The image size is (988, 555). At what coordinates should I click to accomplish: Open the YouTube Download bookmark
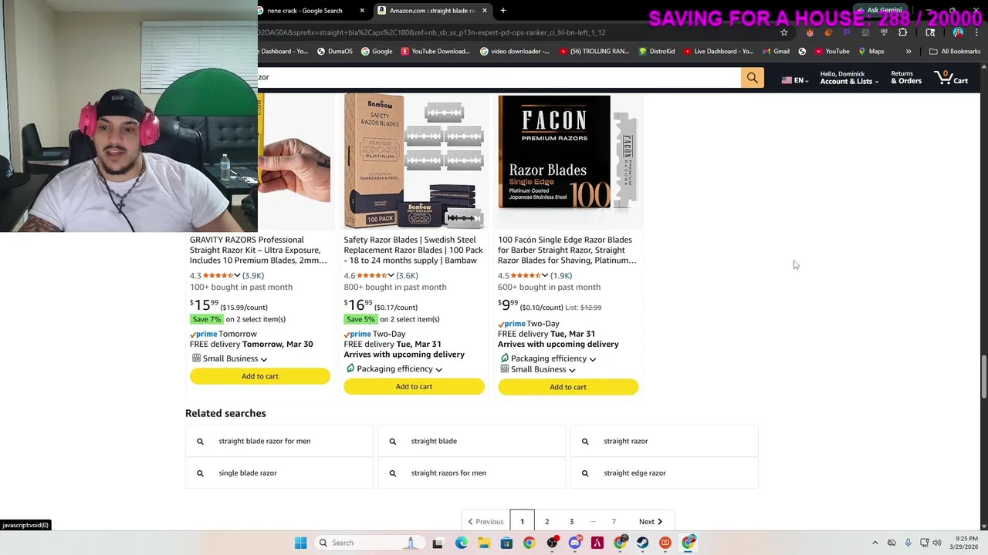(435, 52)
